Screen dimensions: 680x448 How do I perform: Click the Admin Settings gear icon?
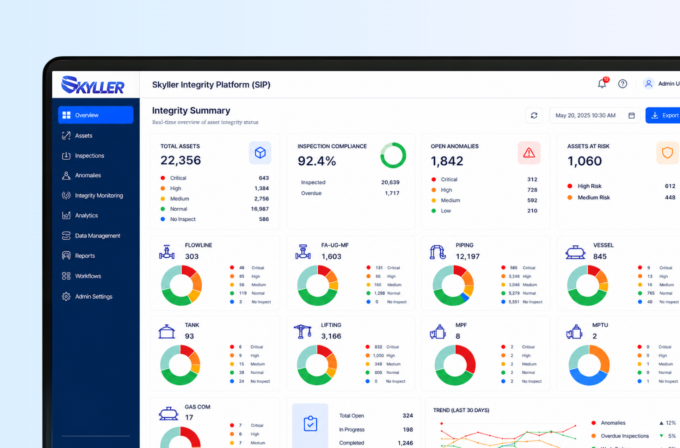coord(66,296)
